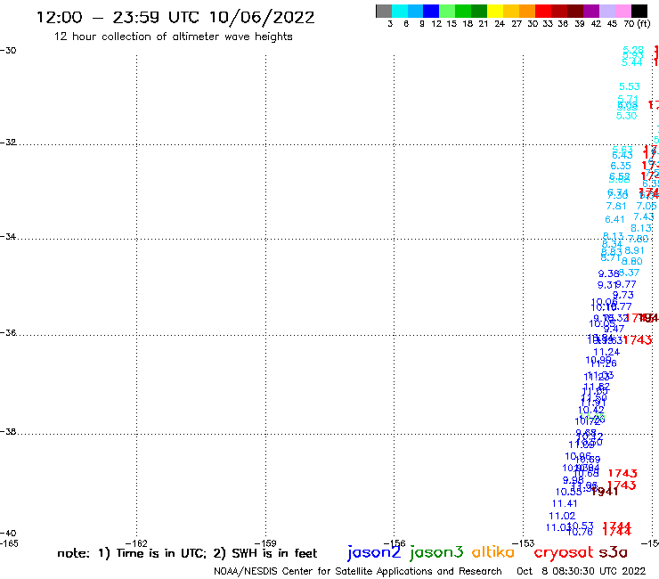The height and width of the screenshot is (579, 659).
Task: Click the 6.35 wave height value
Action: (621, 166)
